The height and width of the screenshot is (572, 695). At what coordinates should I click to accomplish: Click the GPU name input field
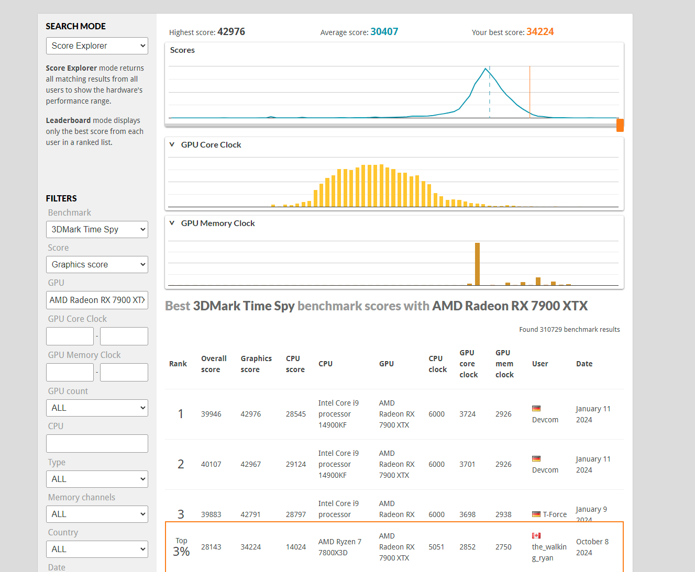pos(97,300)
